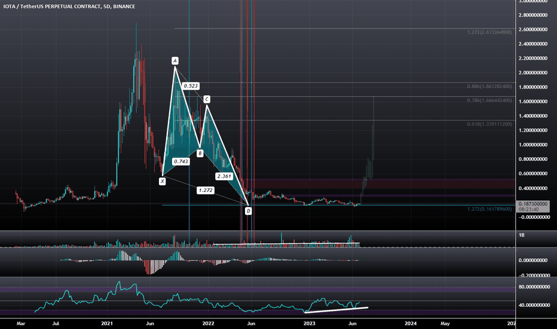Image resolution: width=557 pixels, height=329 pixels.
Task: Select the D point label of the pattern
Action: pos(248,211)
